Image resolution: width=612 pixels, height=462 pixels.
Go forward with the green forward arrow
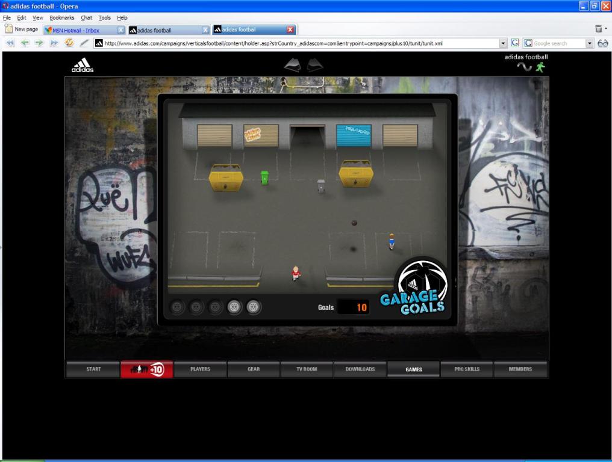(39, 43)
